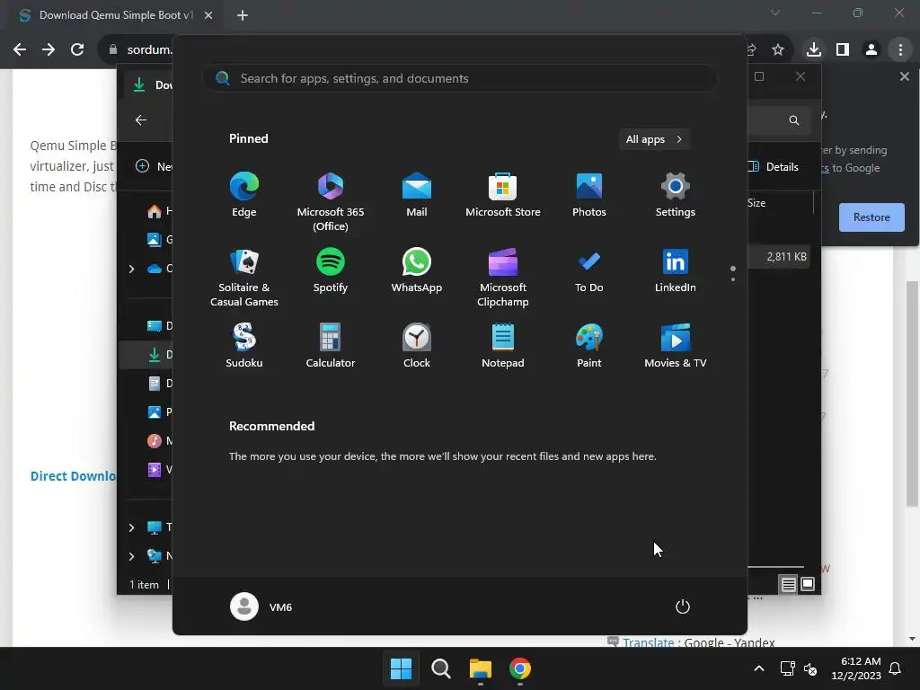Viewport: 920px width, 690px height.
Task: Launch the Photos app
Action: point(589,195)
